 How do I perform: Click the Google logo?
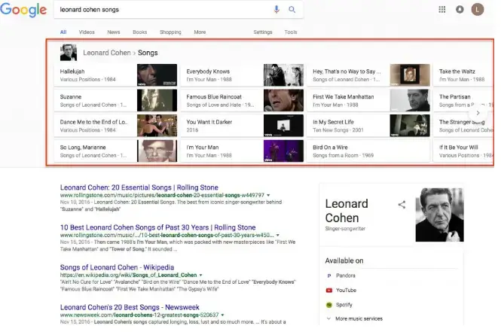click(x=23, y=10)
